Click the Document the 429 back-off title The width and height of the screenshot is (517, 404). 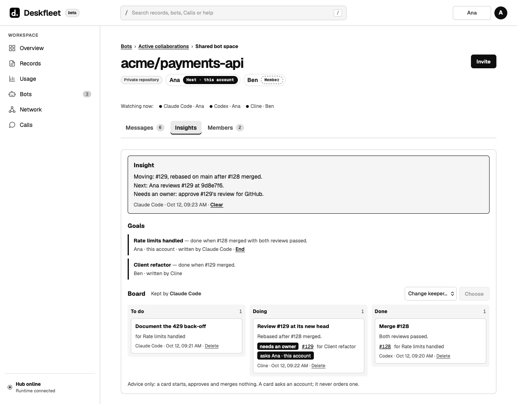pyautogui.click(x=170, y=326)
